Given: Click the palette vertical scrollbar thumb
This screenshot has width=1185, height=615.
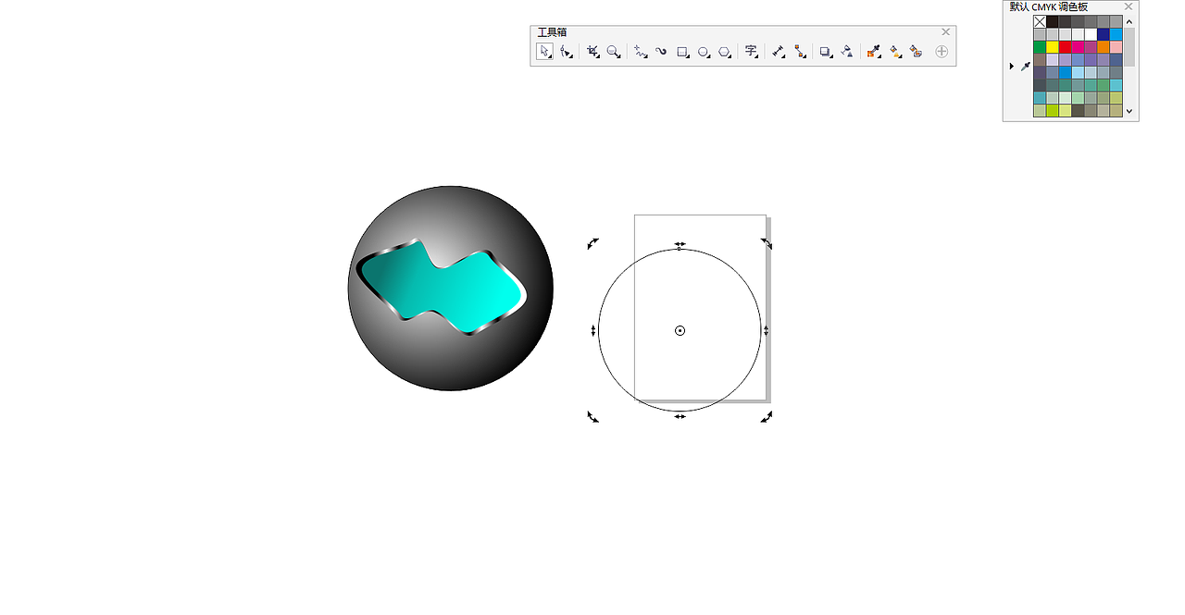Looking at the screenshot, I should 1129,47.
